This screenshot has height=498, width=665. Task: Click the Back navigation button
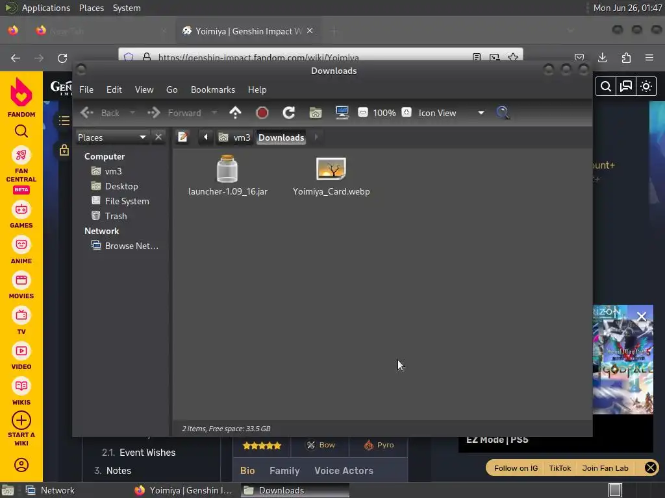(x=100, y=113)
